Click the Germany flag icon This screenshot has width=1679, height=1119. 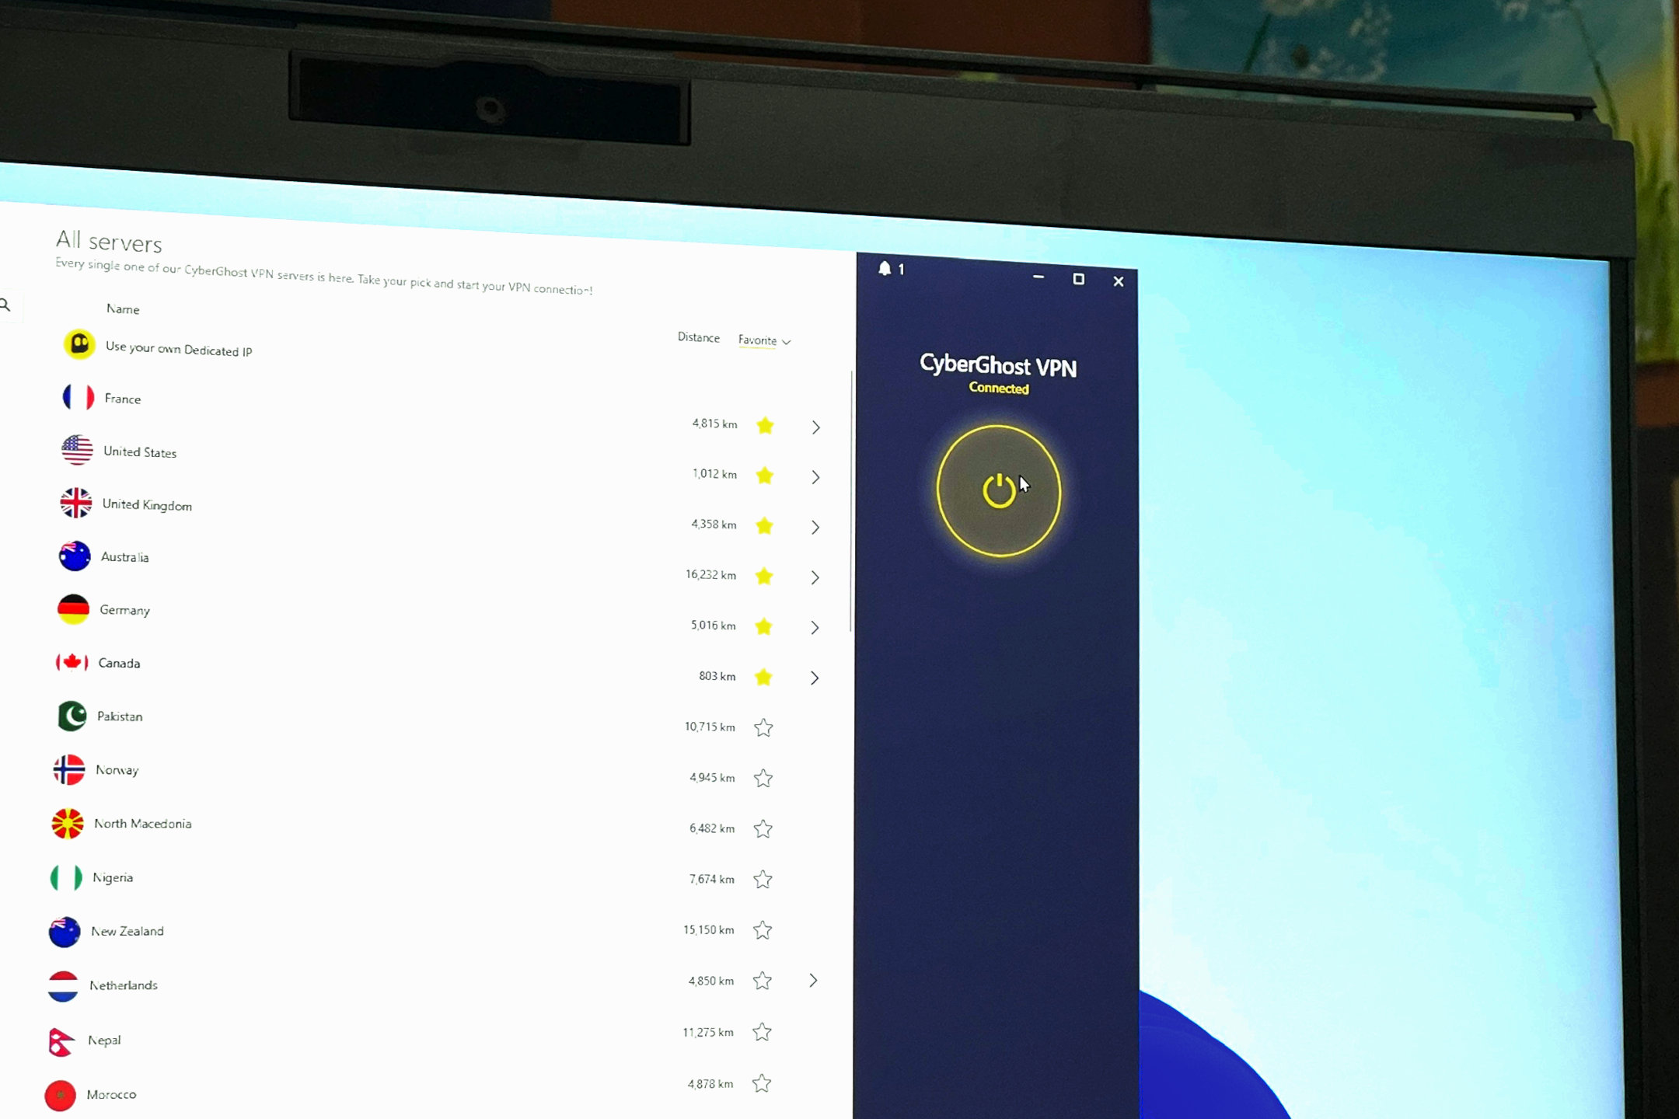[x=72, y=608]
